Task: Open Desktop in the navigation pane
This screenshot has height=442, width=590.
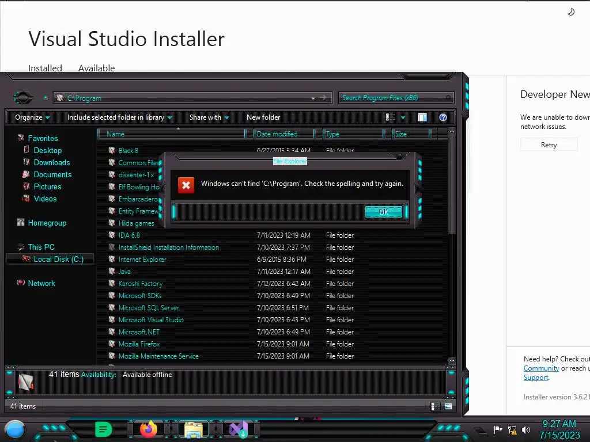Action: coord(47,150)
